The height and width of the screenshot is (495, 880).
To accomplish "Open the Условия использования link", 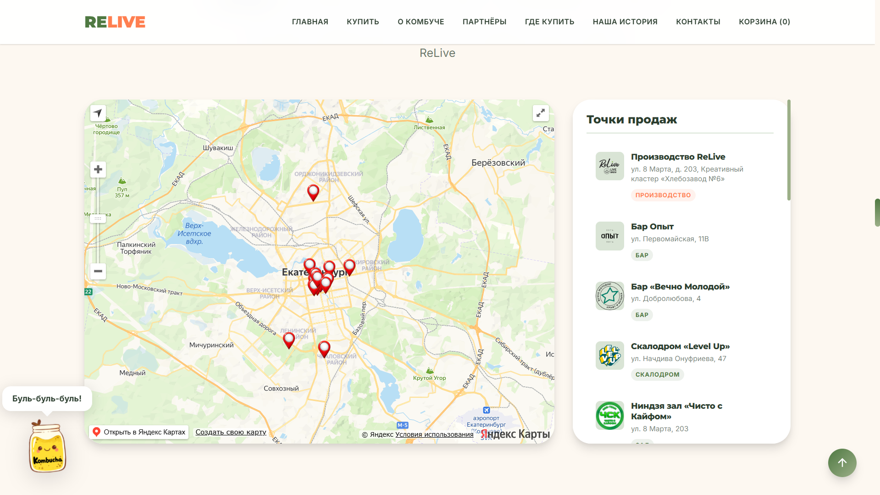I will tap(434, 434).
